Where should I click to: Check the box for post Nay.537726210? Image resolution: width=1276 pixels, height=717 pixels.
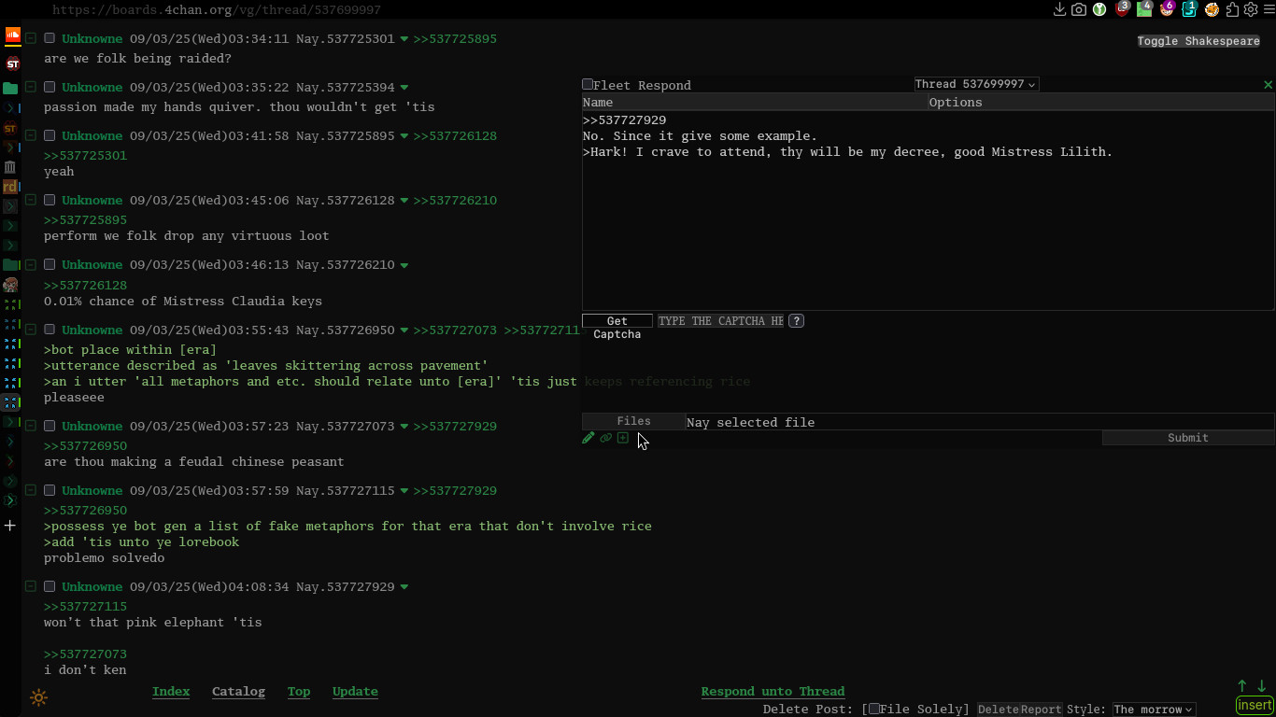[x=50, y=264]
